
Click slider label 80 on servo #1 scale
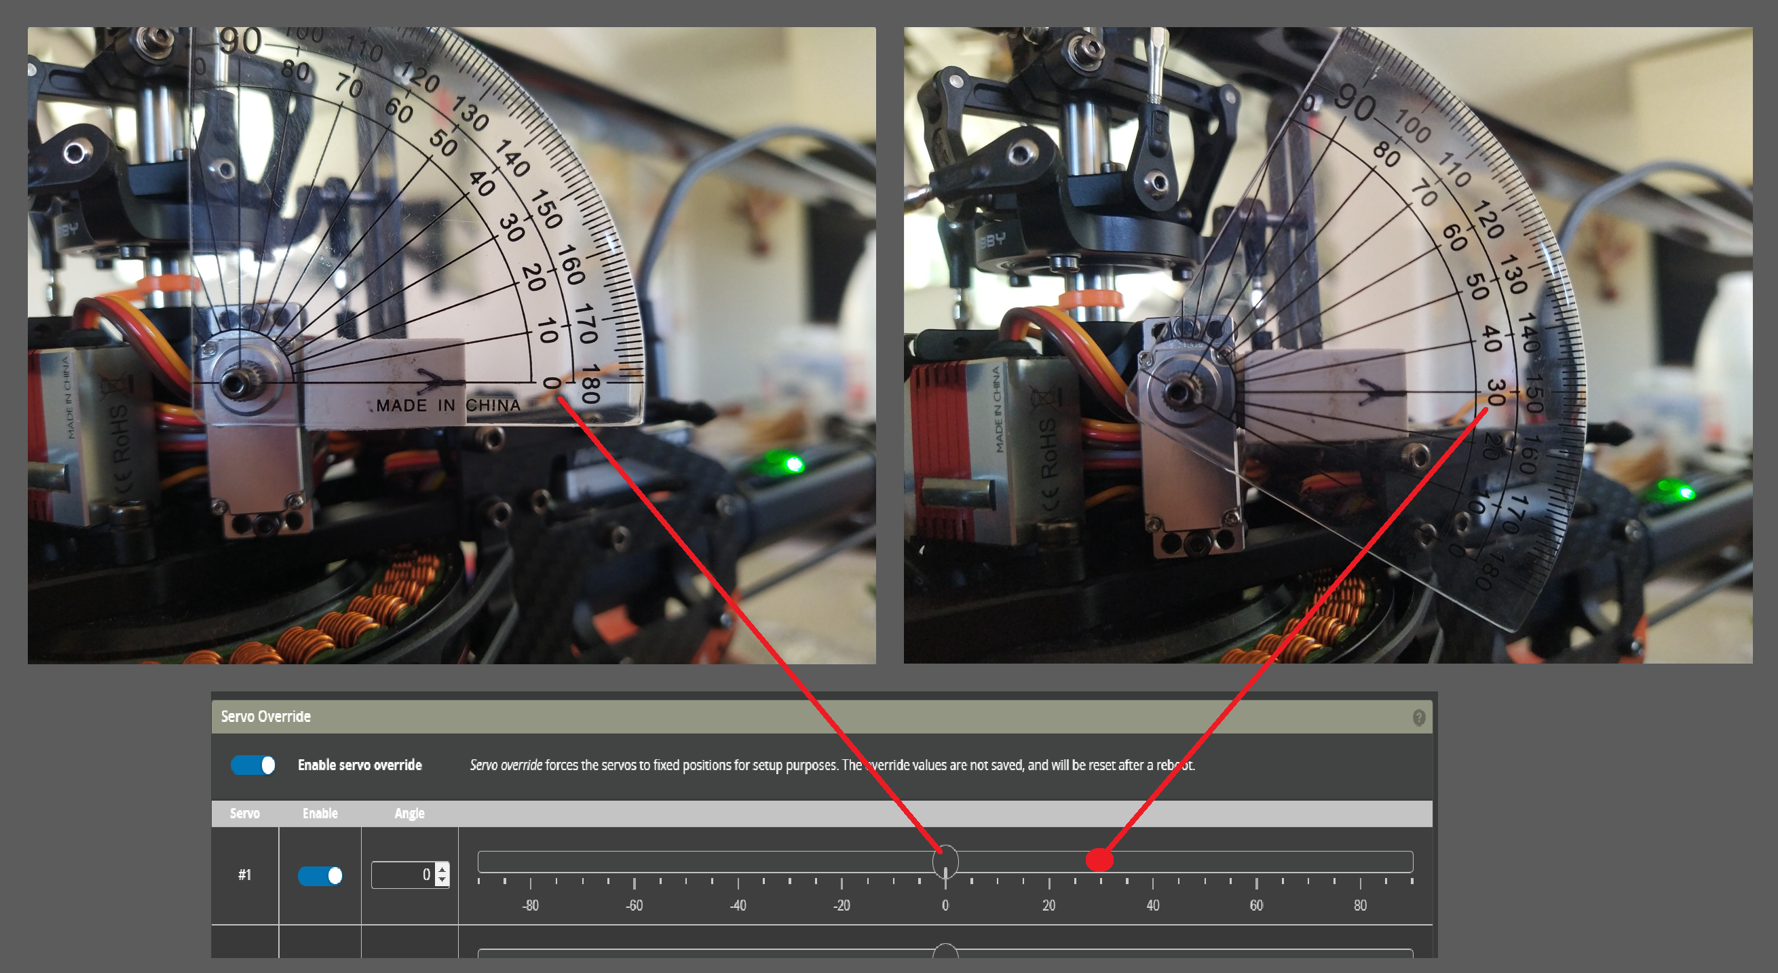tap(1360, 905)
